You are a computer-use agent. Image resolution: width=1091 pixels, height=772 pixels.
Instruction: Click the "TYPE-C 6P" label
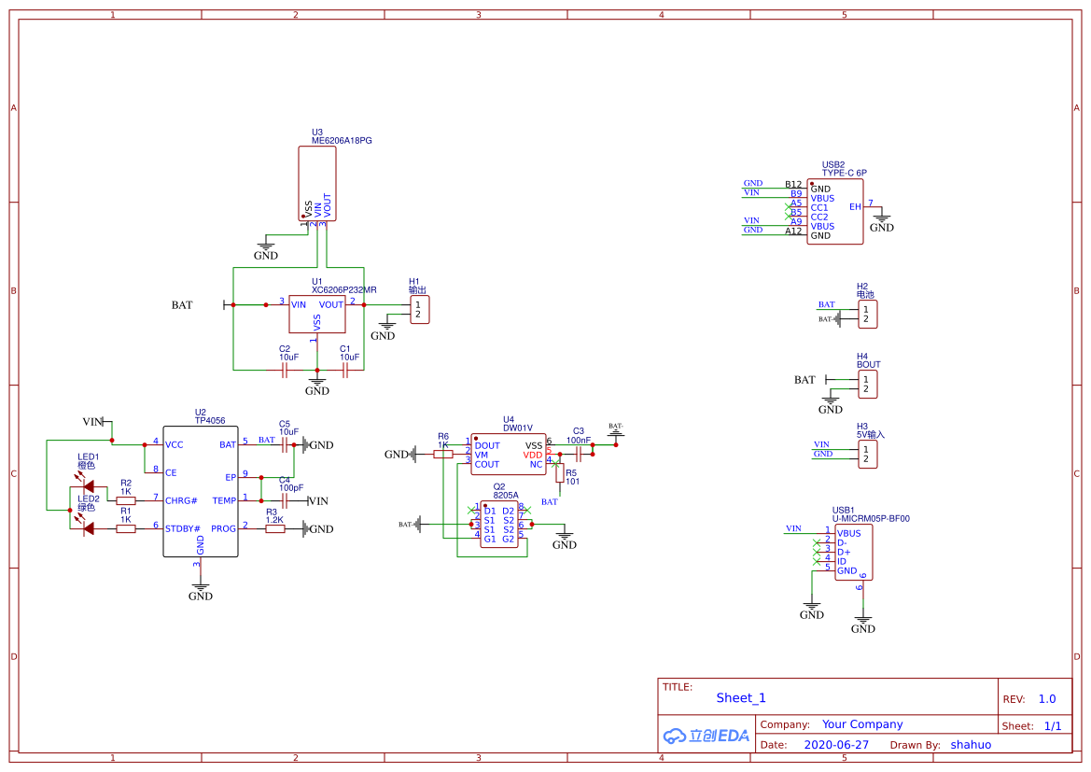click(844, 173)
